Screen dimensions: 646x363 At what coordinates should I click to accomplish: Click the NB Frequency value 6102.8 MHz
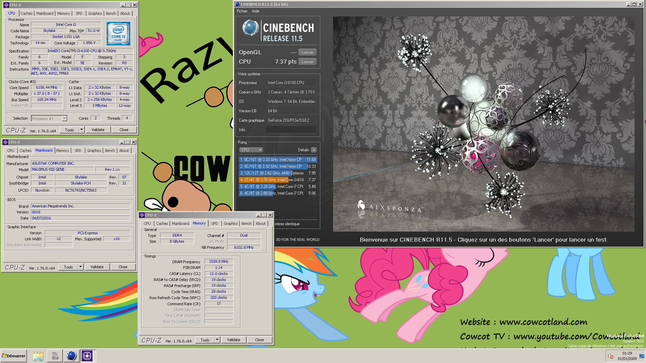[244, 247]
